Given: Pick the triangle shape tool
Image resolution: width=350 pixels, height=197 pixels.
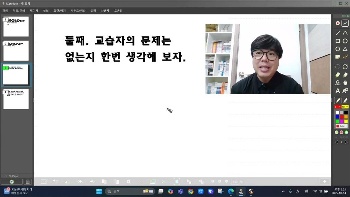Looking at the screenshot, I should [x=345, y=49].
